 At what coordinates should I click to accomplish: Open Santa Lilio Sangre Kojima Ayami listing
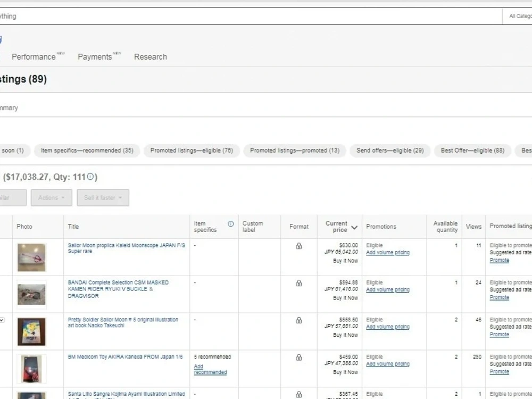click(126, 394)
